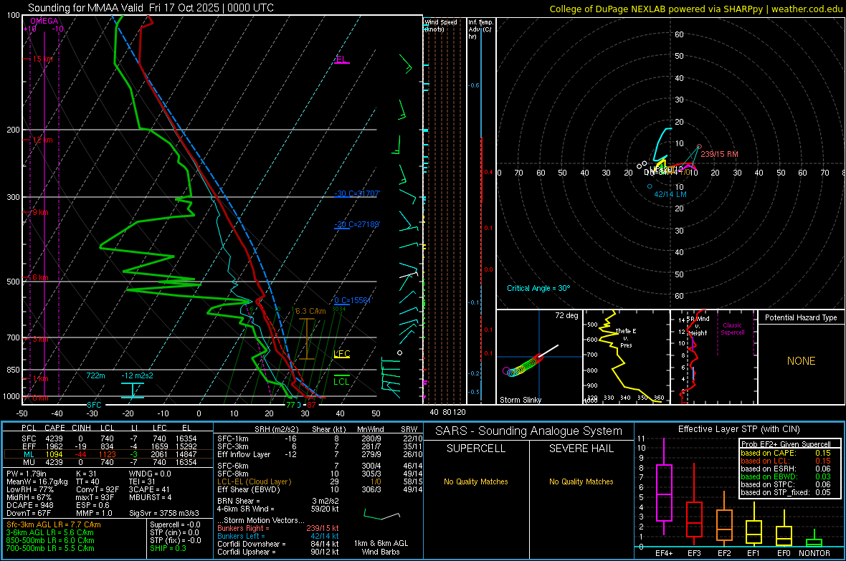Click the College of DuPage NEXLAB credit text

(695, 9)
